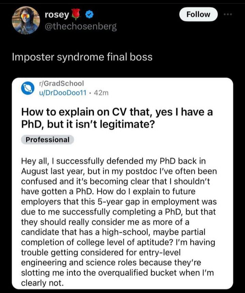Viewport: 245px width, 293px height.
Task: Click the body line mentioning 5-year gap
Action: pos(119,202)
